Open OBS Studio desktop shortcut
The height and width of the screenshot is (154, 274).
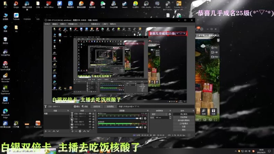click(x=146, y=4)
